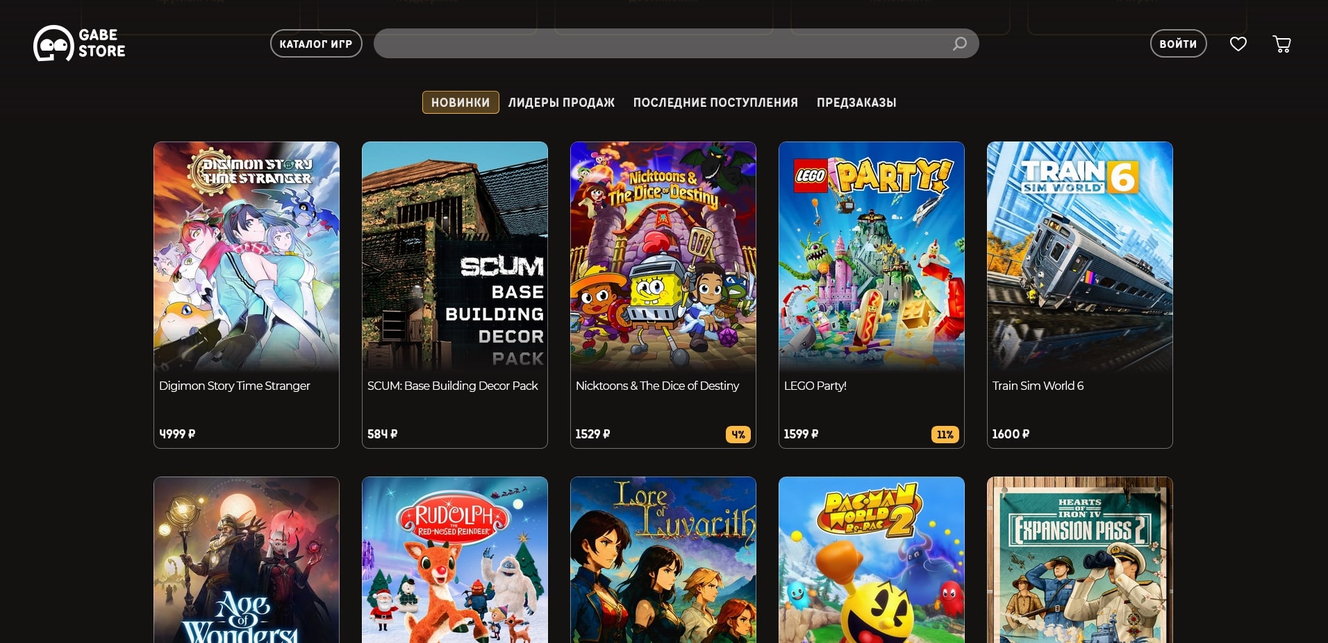Click the Nicktoons & The Dice of Destiny title
The height and width of the screenshot is (643, 1328).
pyautogui.click(x=657, y=386)
